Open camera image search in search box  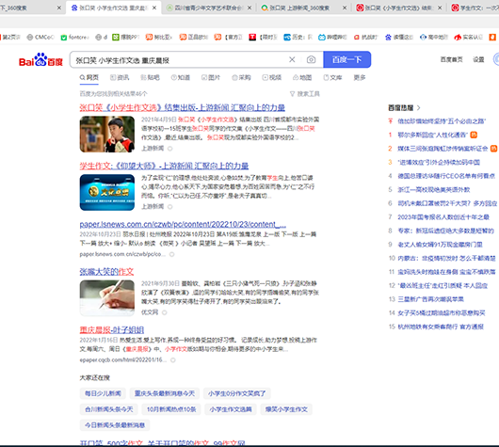311,59
